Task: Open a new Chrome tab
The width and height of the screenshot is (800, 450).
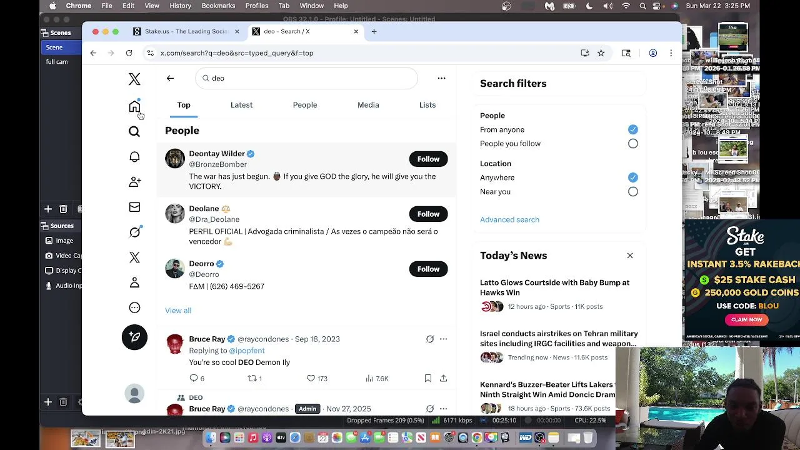Action: click(x=374, y=31)
